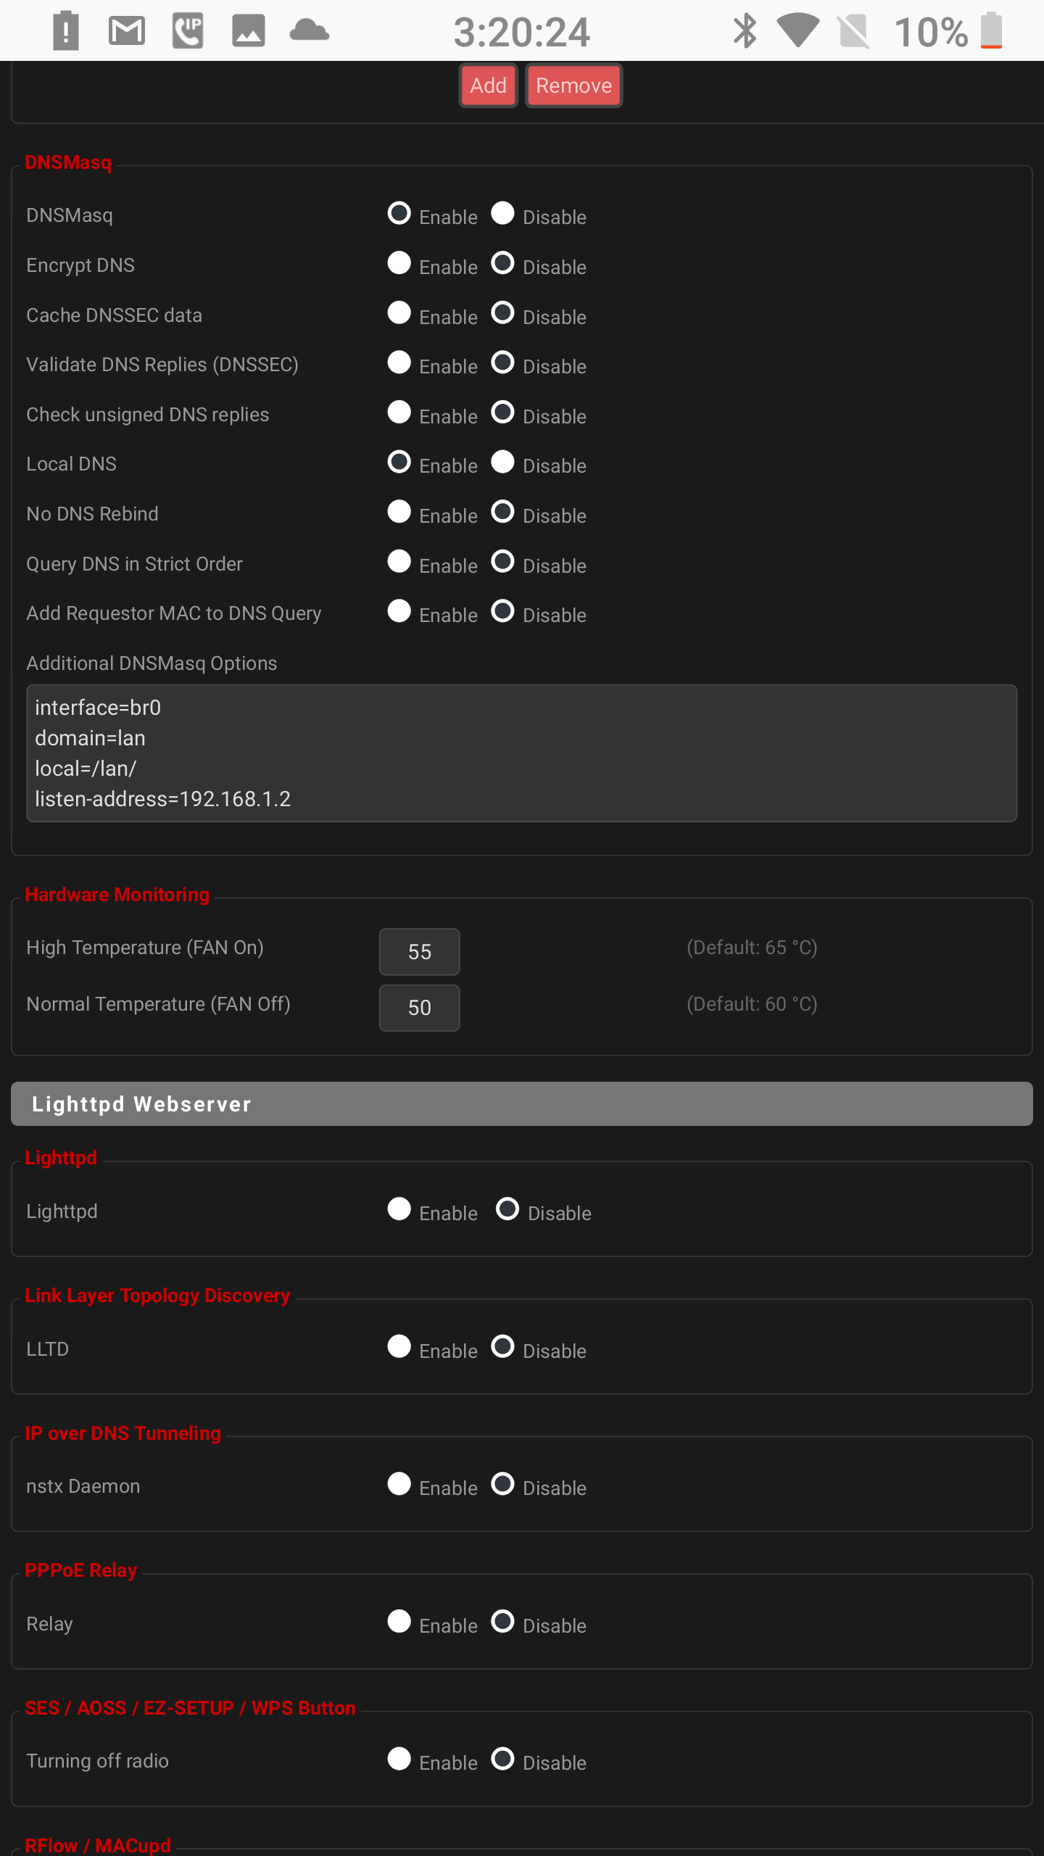The height and width of the screenshot is (1856, 1044).
Task: Enable Lighttpd radio option
Action: pos(399,1209)
